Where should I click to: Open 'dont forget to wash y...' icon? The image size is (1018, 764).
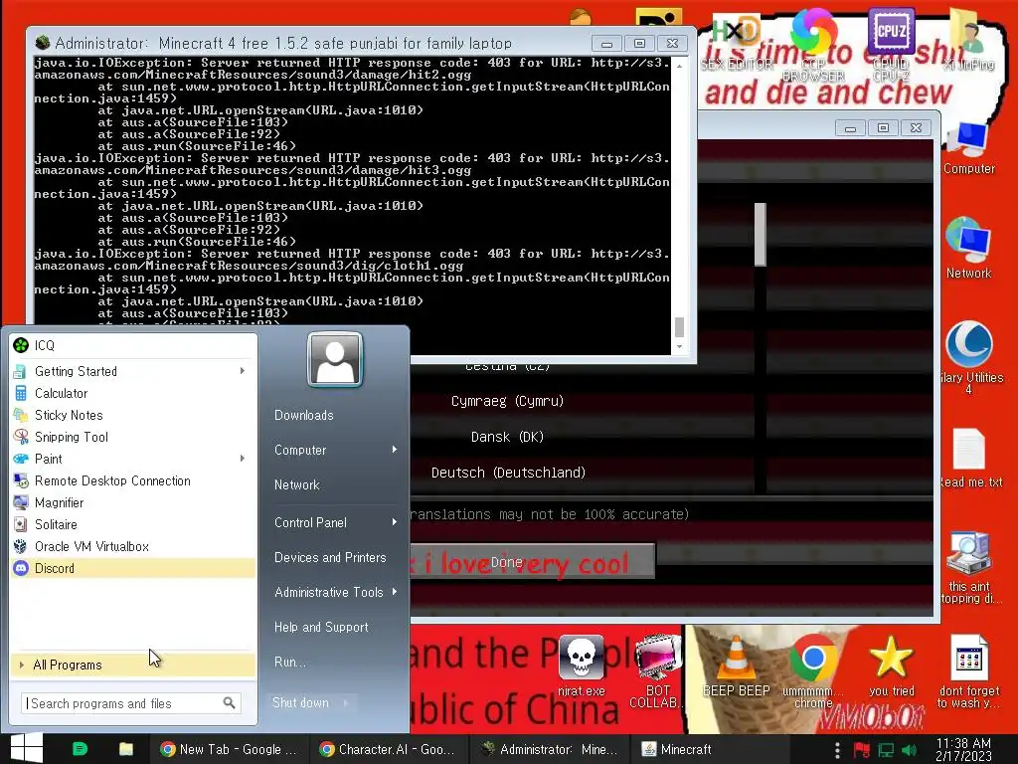pos(969,672)
